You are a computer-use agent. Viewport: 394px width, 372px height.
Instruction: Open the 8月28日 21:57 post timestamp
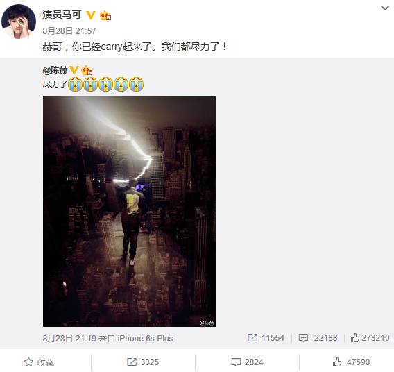[x=69, y=31]
